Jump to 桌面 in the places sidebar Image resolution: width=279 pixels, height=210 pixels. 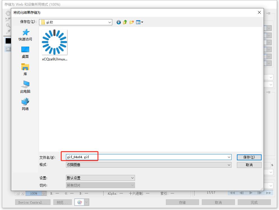click(x=25, y=52)
